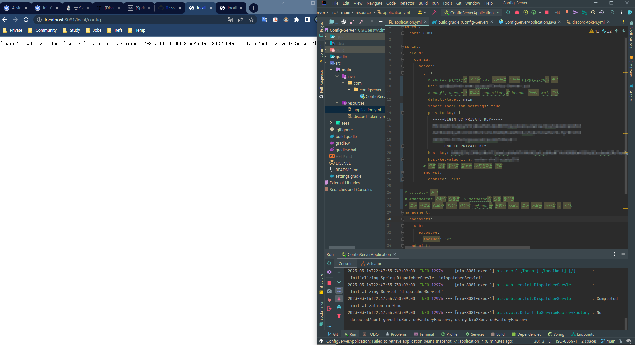This screenshot has height=345, width=635.
Task: Click the editor vertical scrollbar thumb
Action: (626, 116)
